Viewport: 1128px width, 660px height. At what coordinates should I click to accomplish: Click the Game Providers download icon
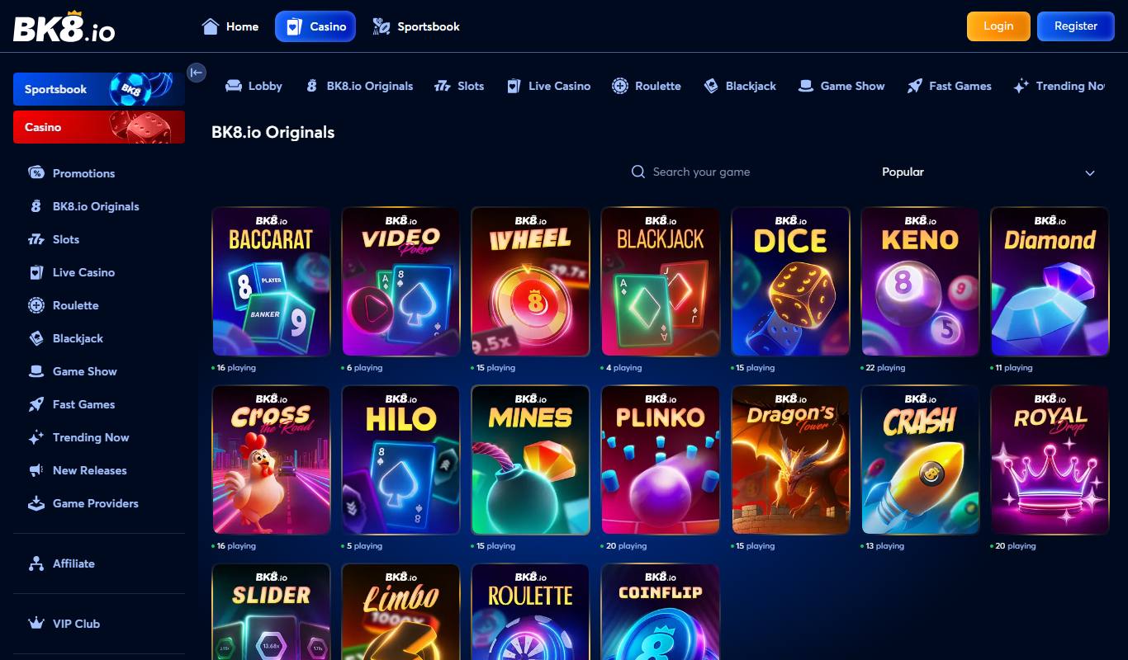36,503
